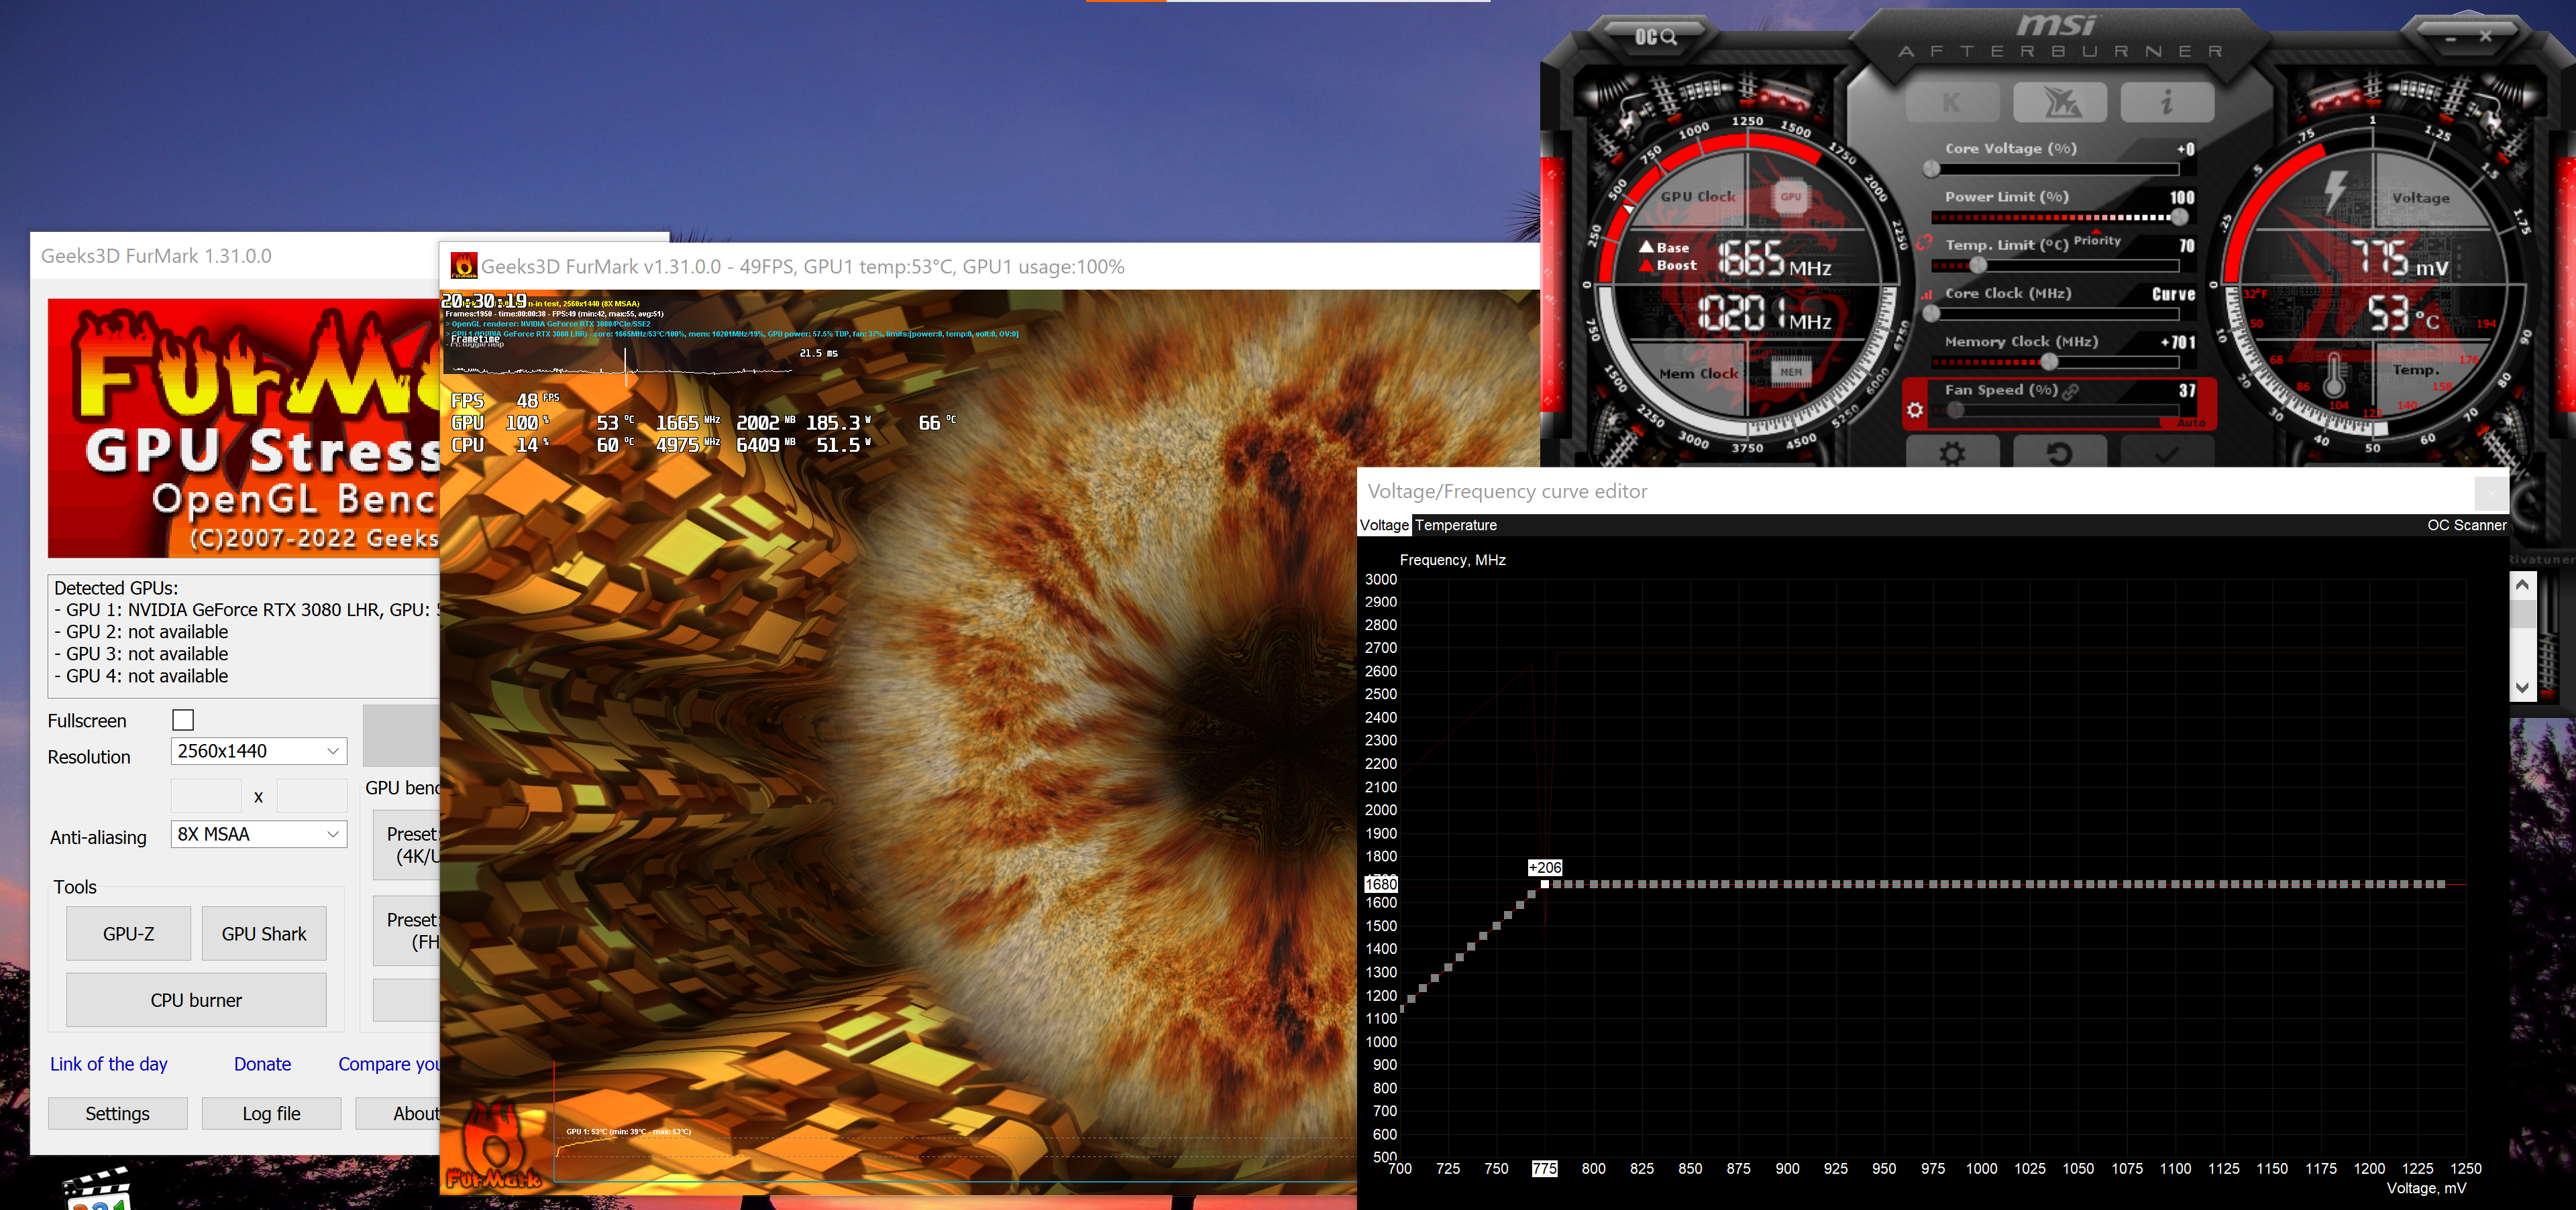Viewport: 2576px width, 1210px height.
Task: Enable the Fullscreen checkbox in FurMark
Action: [x=183, y=721]
